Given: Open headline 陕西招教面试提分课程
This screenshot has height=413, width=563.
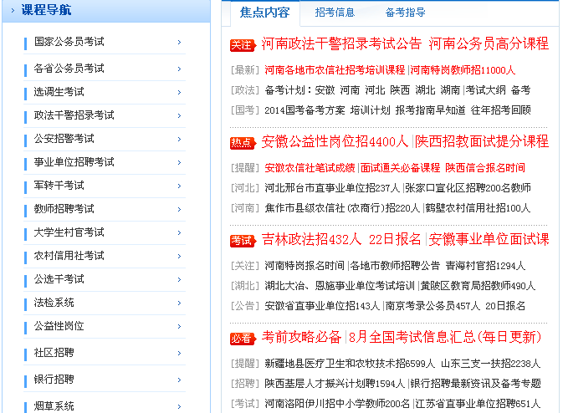Looking at the screenshot, I should [x=482, y=142].
